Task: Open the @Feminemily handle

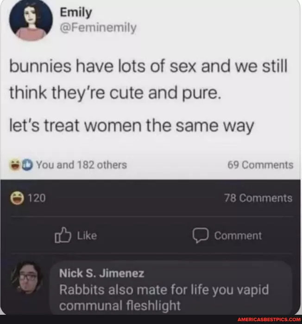Action: click(x=98, y=28)
